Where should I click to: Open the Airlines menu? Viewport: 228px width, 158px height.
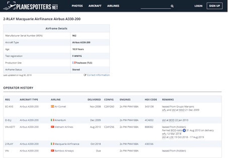[113, 6]
